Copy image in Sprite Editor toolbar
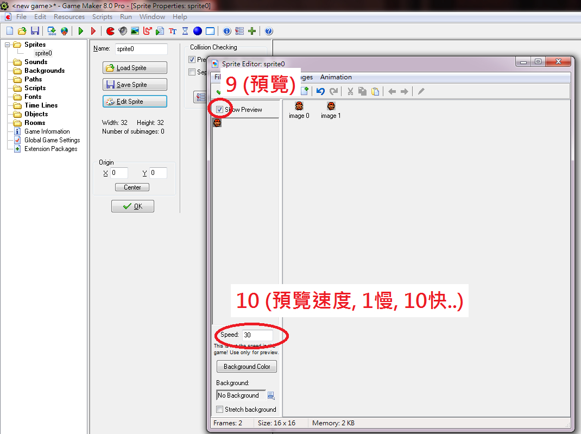Screen dimensions: 581x434 coord(362,91)
